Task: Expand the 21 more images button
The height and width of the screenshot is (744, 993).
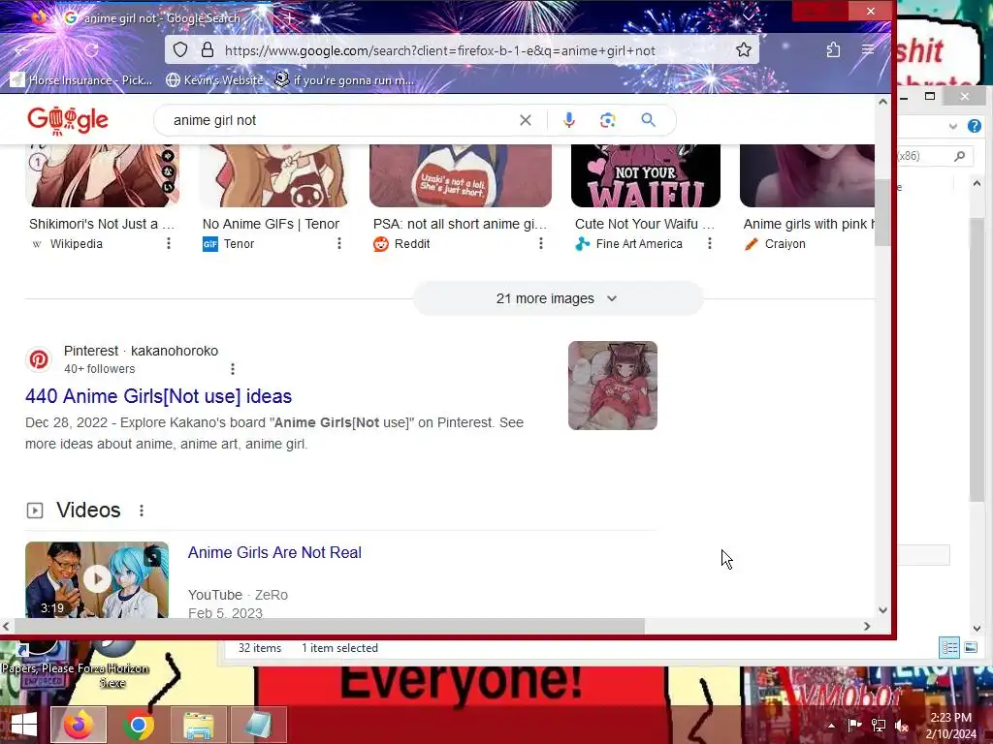Action: (558, 298)
